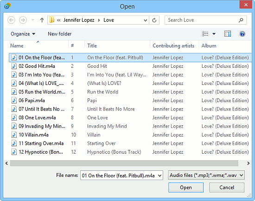This screenshot has width=255, height=201.
Task: Show the preview pane
Action: click(228, 34)
